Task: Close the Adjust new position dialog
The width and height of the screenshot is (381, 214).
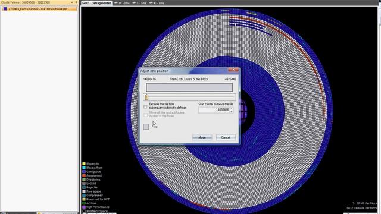Action: pyautogui.click(x=233, y=70)
